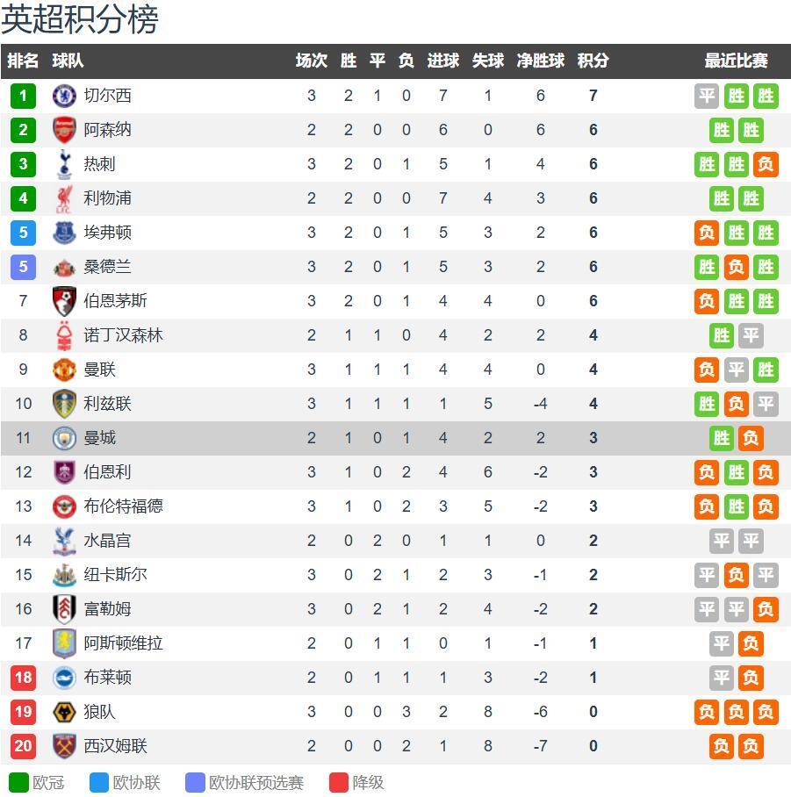The width and height of the screenshot is (791, 797).
Task: Click the 最近比赛 column header
Action: pyautogui.click(x=736, y=61)
